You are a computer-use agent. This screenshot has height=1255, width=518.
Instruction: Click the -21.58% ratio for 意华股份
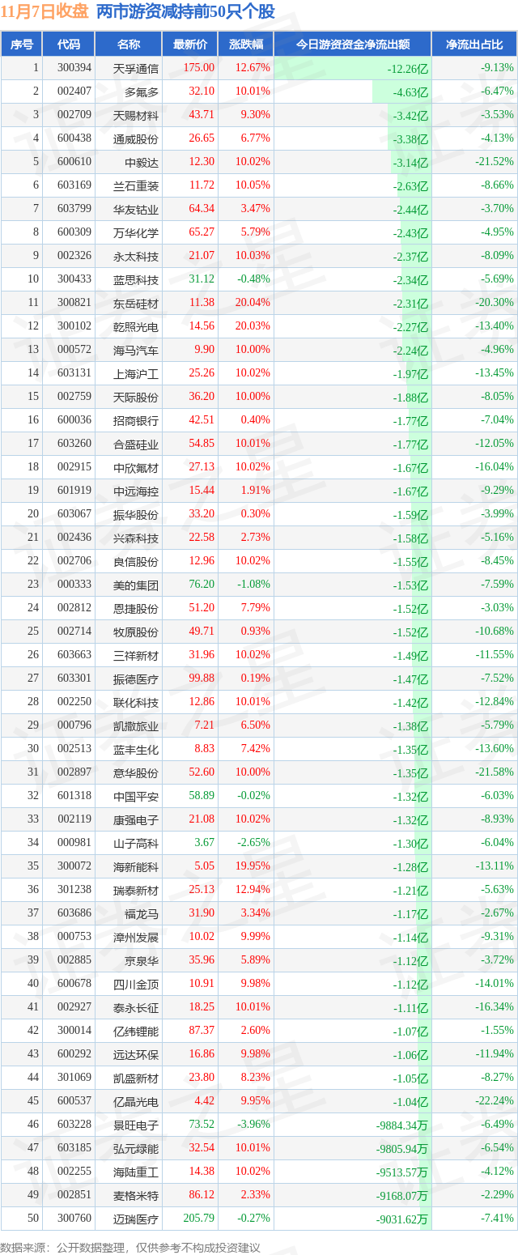495,772
